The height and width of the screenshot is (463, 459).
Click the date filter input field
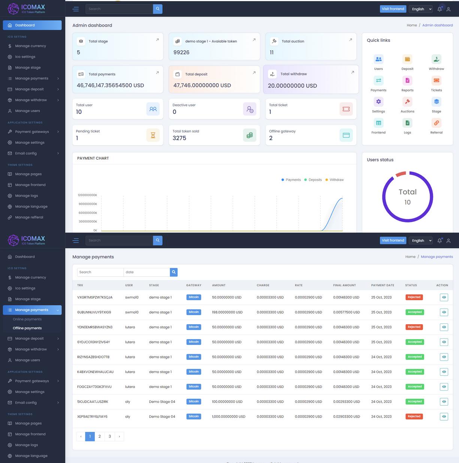tap(147, 272)
